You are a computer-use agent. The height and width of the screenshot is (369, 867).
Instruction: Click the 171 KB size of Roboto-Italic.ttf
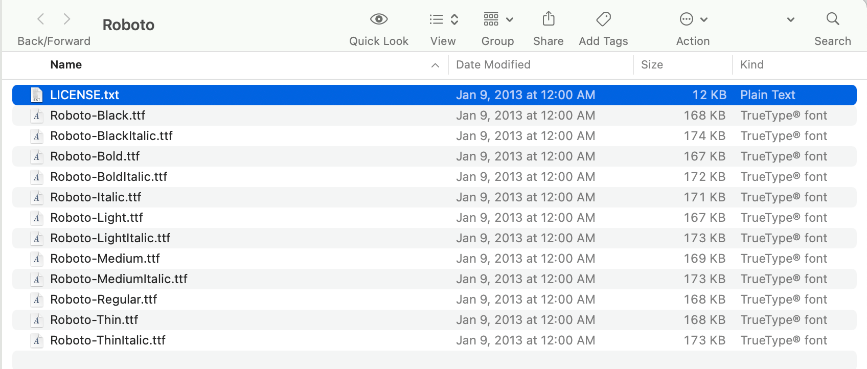[x=704, y=197]
